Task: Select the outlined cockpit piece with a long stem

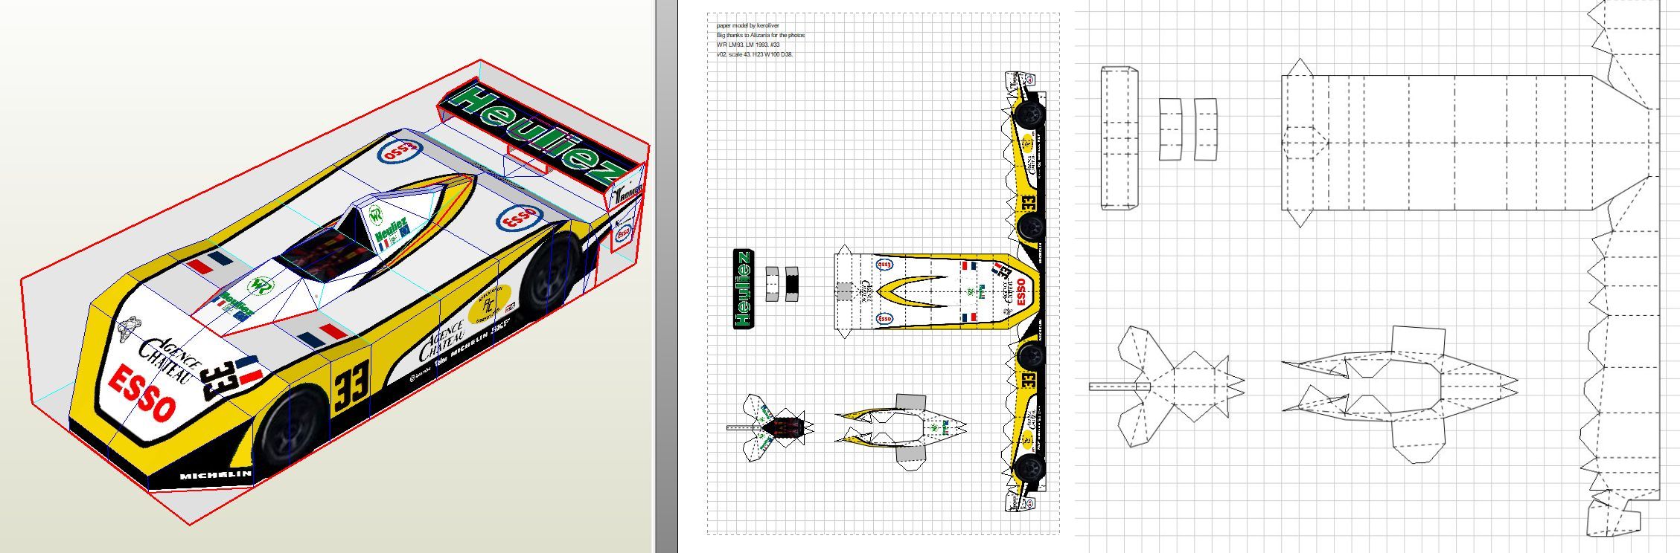Action: [x=1166, y=387]
